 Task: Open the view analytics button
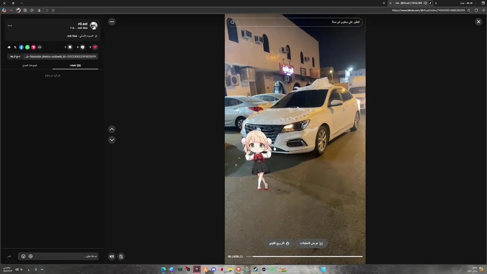point(311,243)
